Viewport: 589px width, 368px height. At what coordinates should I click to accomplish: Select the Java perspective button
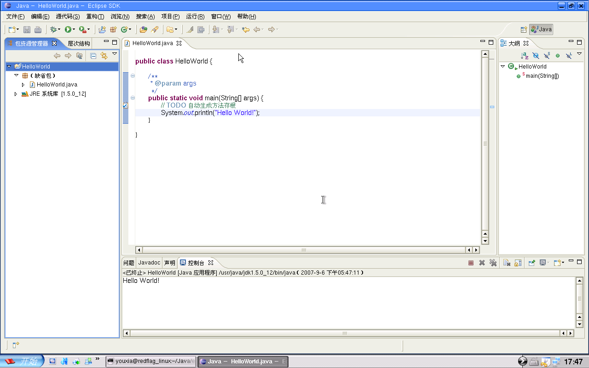(541, 29)
